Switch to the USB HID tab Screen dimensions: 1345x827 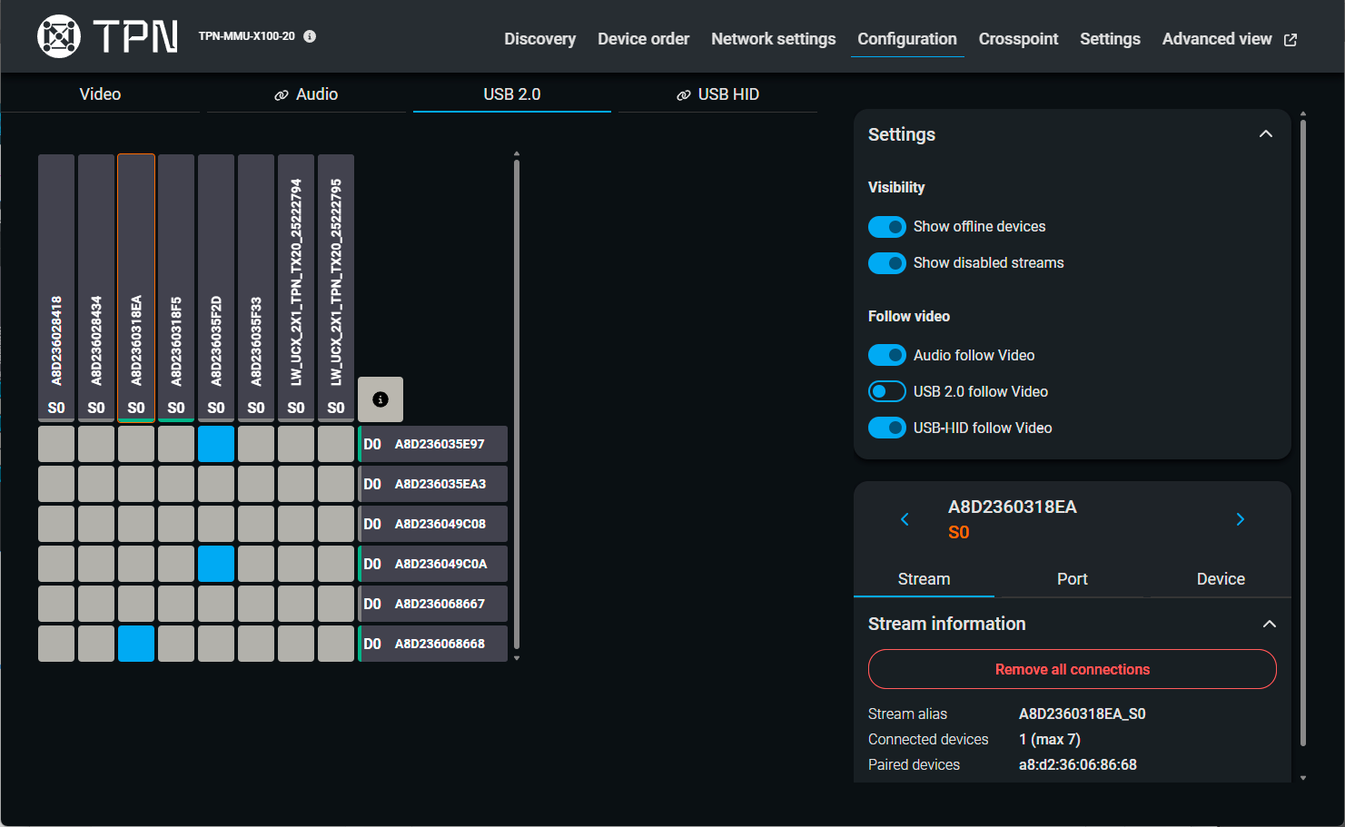click(717, 94)
